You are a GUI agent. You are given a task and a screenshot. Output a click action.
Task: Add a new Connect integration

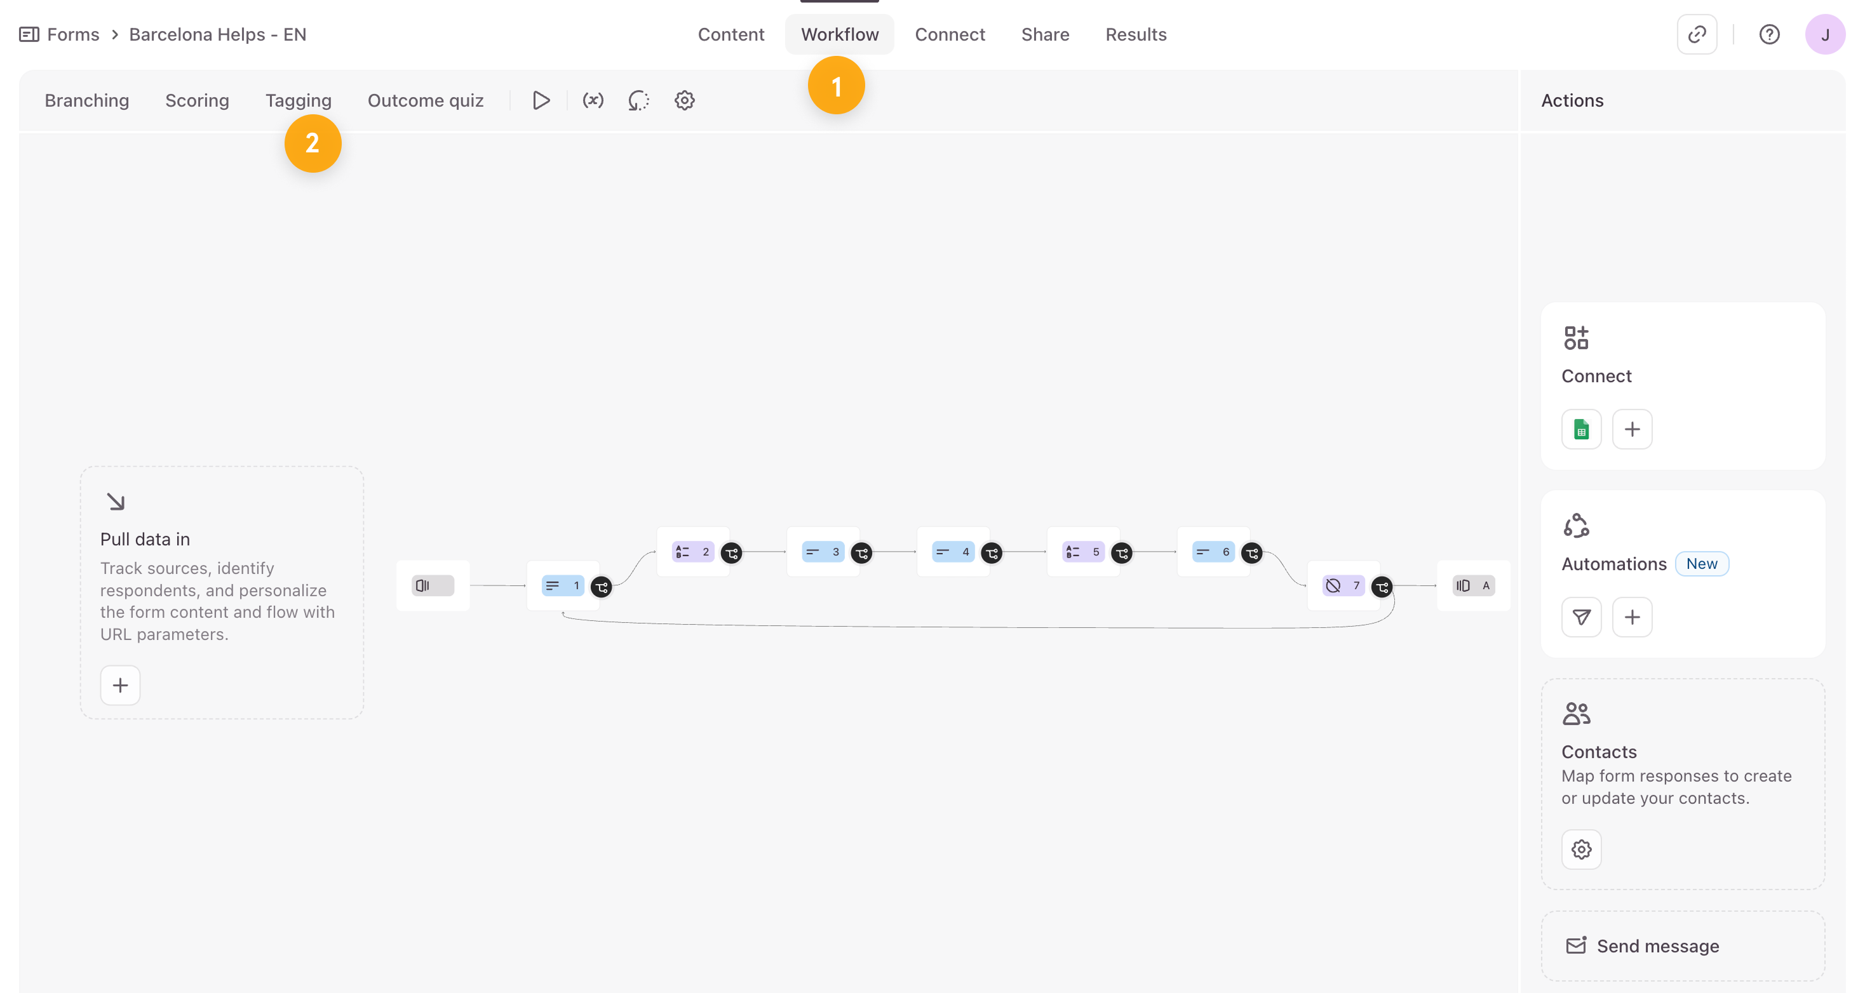click(x=1632, y=429)
